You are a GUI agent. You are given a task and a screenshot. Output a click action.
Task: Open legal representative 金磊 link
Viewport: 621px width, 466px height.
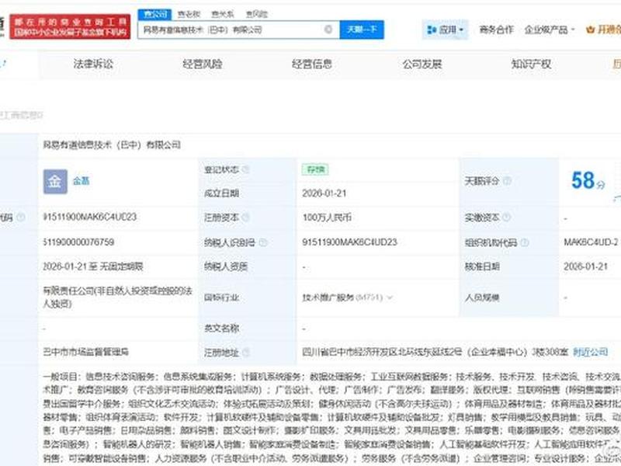[82, 181]
